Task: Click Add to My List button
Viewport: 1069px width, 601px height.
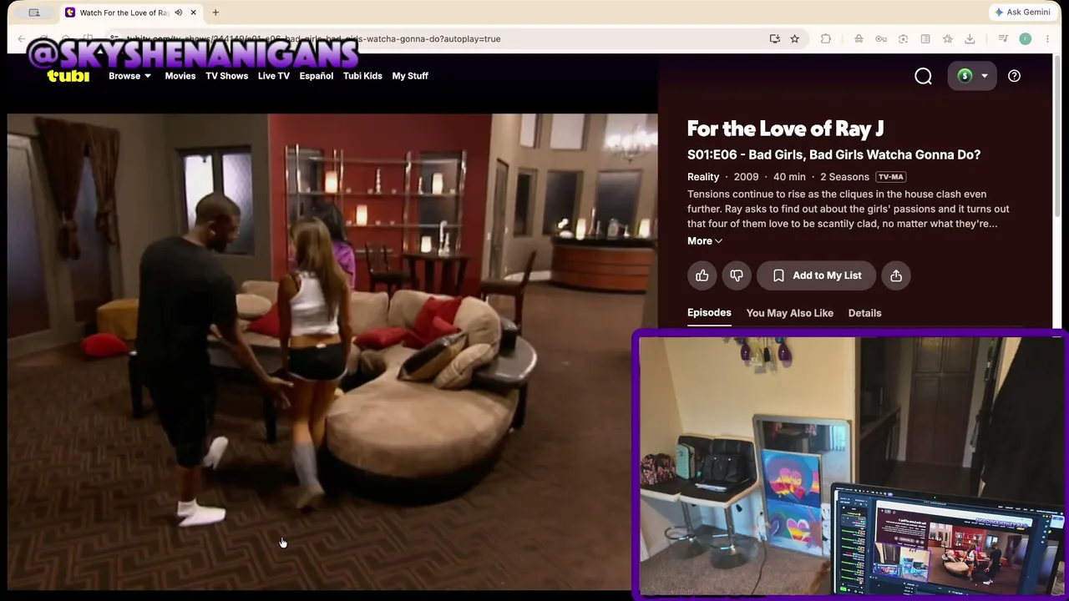Action: pos(817,275)
